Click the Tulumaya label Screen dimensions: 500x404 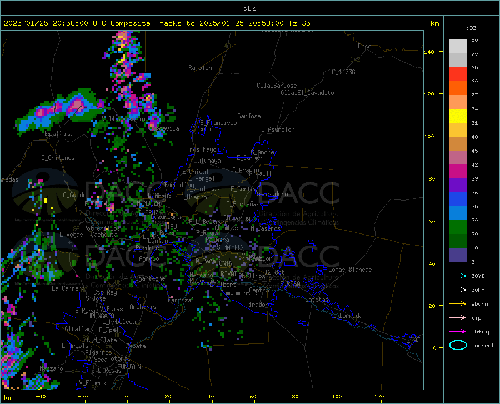click(208, 161)
